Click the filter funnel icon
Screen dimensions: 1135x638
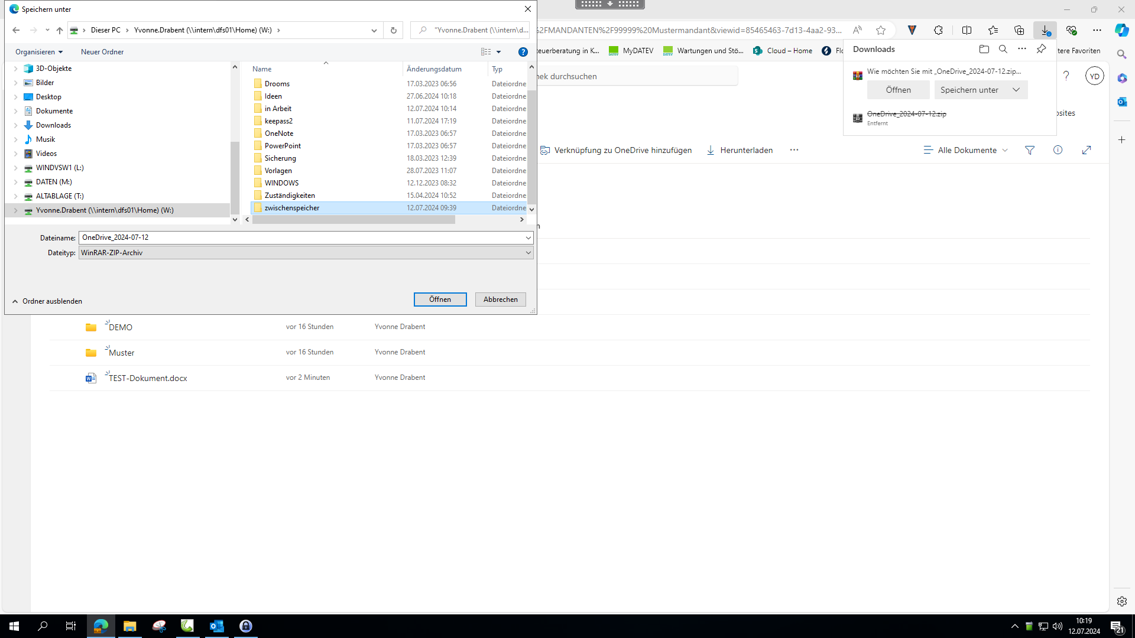(1030, 150)
